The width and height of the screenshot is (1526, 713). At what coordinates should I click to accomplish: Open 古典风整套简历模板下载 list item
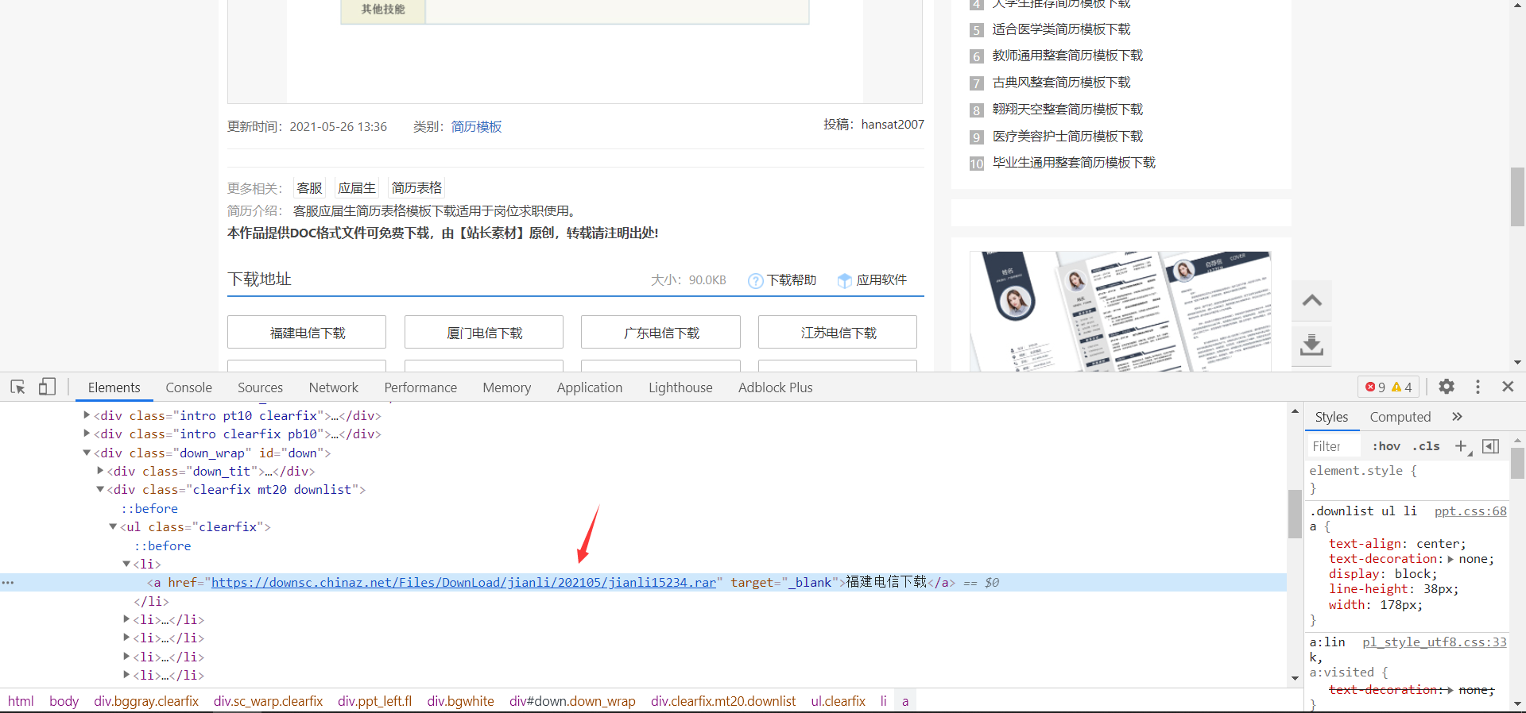(1061, 83)
